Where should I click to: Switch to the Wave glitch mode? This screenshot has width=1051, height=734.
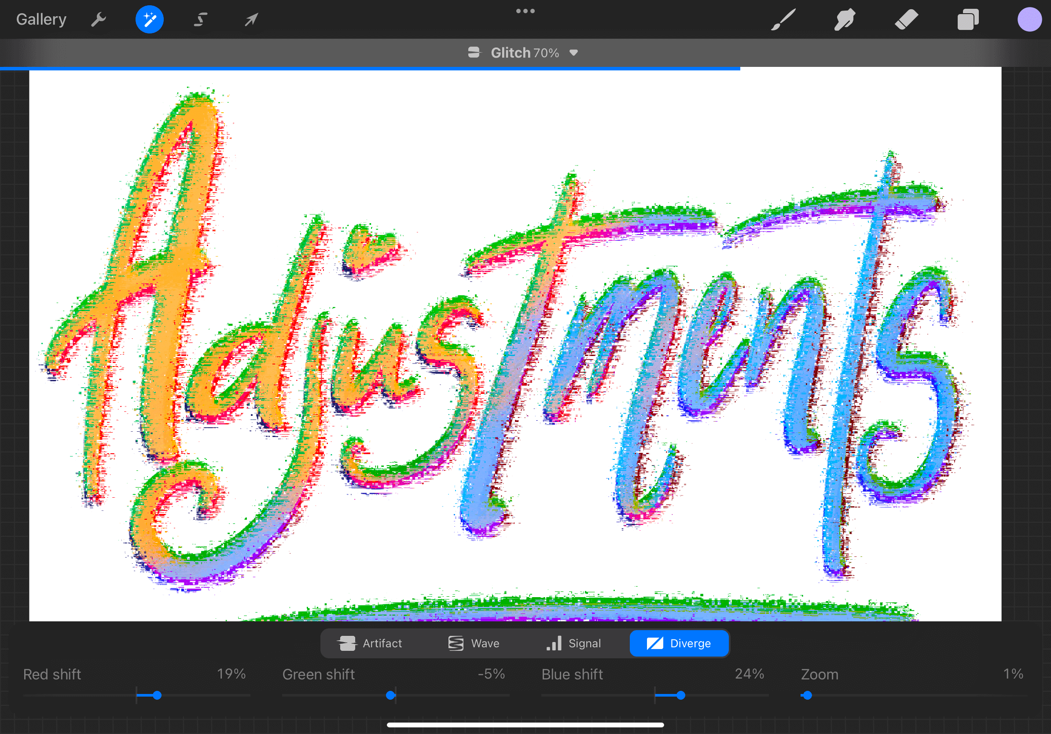click(x=474, y=643)
